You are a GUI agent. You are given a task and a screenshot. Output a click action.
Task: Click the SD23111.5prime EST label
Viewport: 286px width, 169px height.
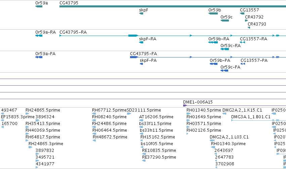144,110
